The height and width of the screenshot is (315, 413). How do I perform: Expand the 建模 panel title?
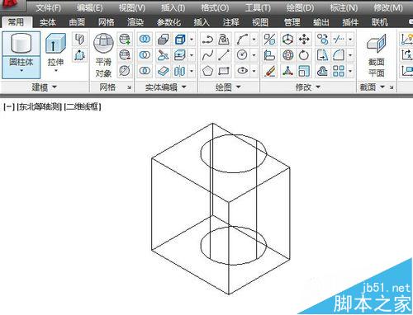[x=44, y=87]
